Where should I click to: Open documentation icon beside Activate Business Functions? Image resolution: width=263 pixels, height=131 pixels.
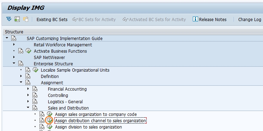tap(21, 51)
